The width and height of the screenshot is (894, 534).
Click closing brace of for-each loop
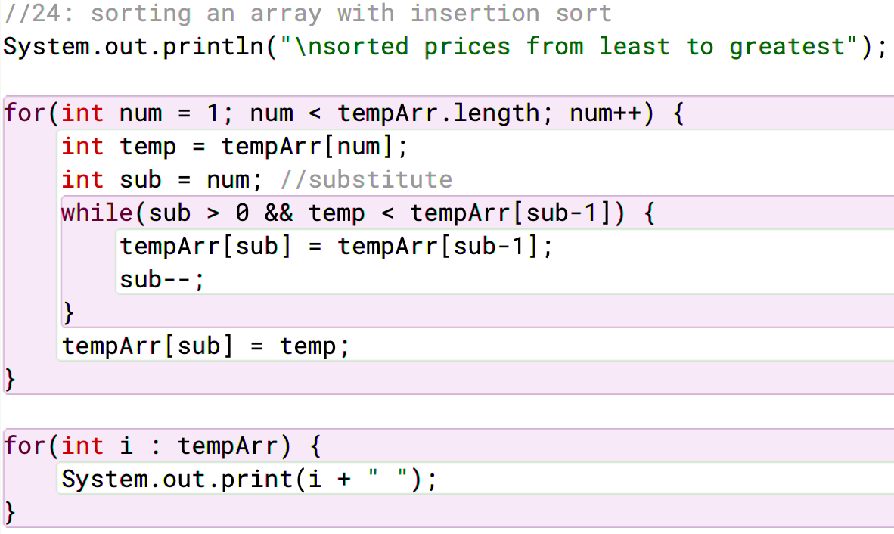pos(10,512)
